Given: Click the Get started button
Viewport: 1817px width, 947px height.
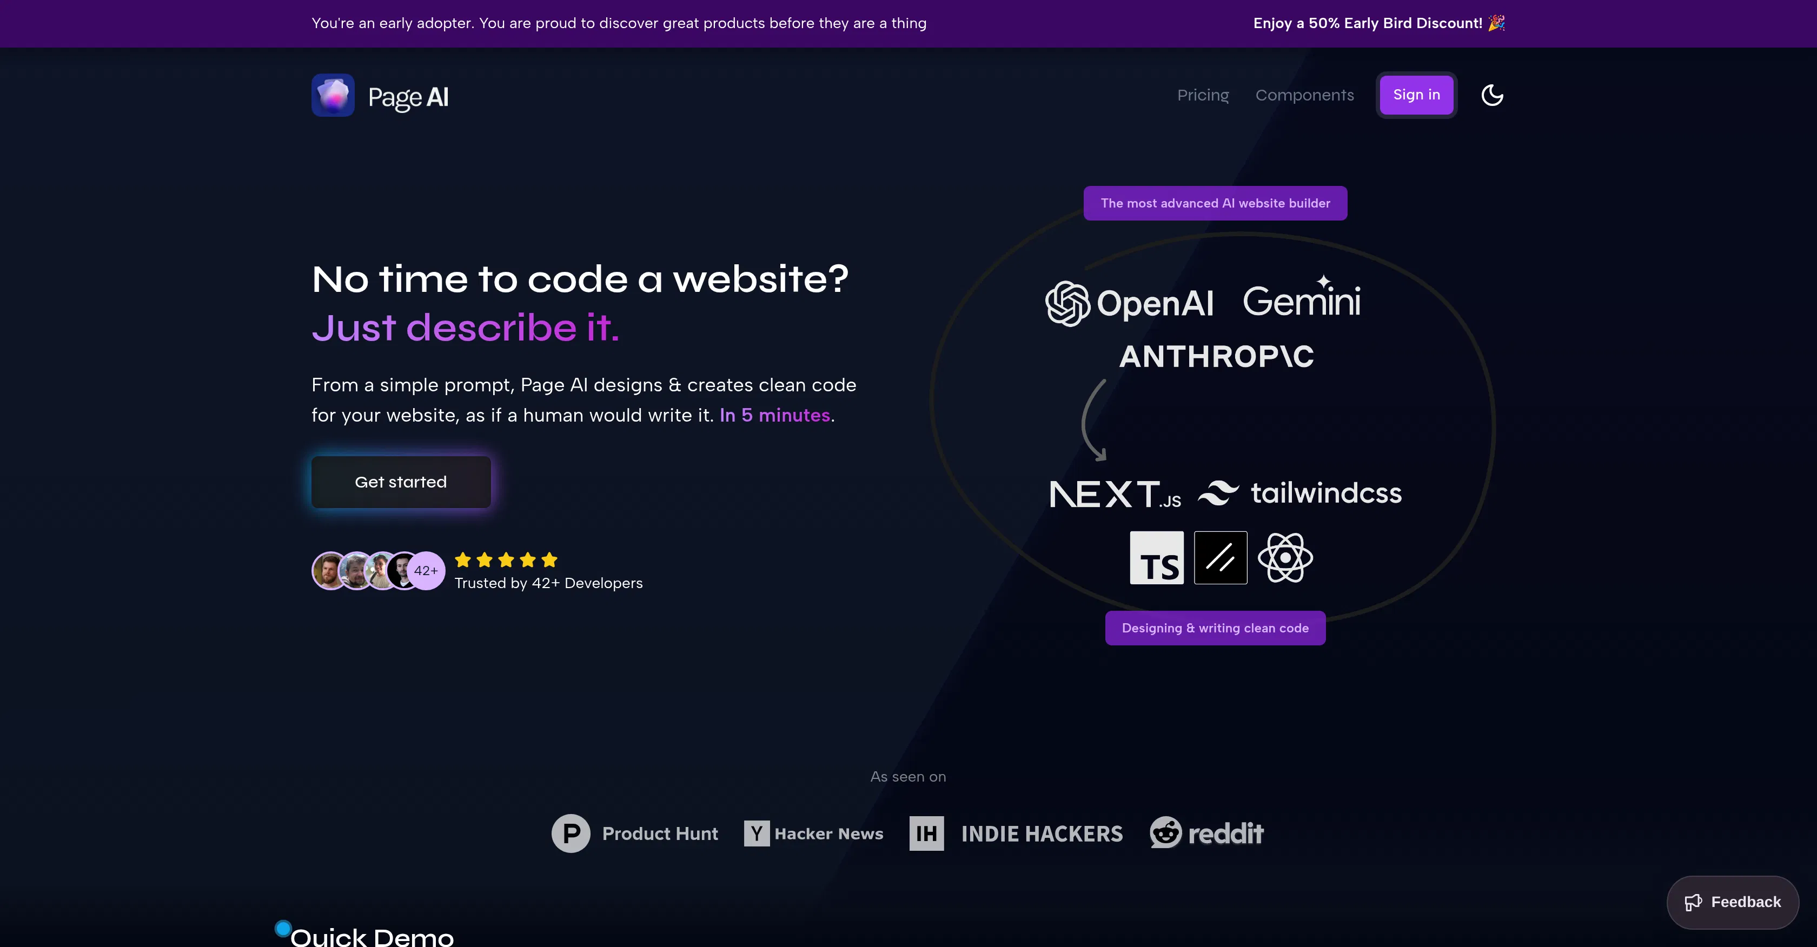Looking at the screenshot, I should pos(401,482).
